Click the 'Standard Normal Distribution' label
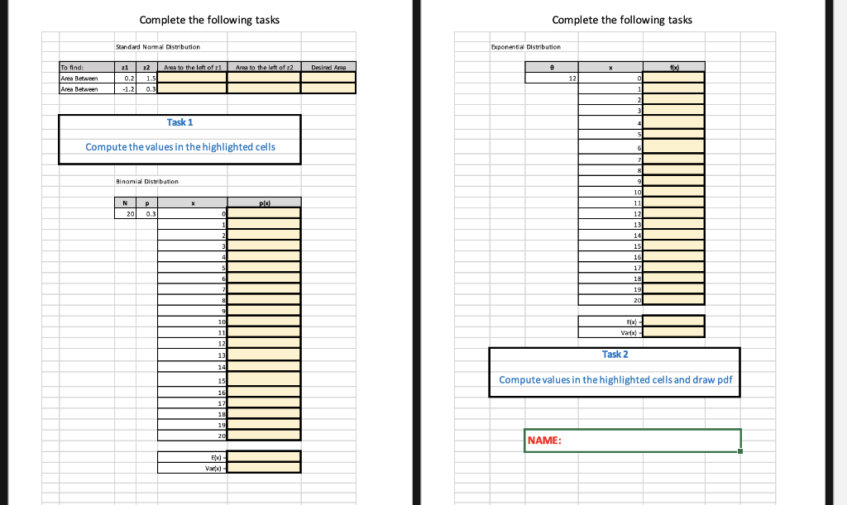 click(x=158, y=47)
